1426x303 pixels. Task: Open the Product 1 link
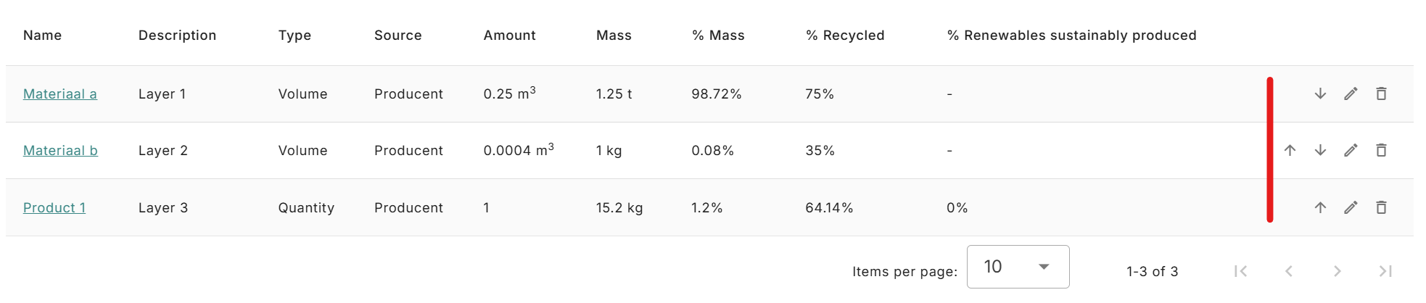click(x=54, y=207)
